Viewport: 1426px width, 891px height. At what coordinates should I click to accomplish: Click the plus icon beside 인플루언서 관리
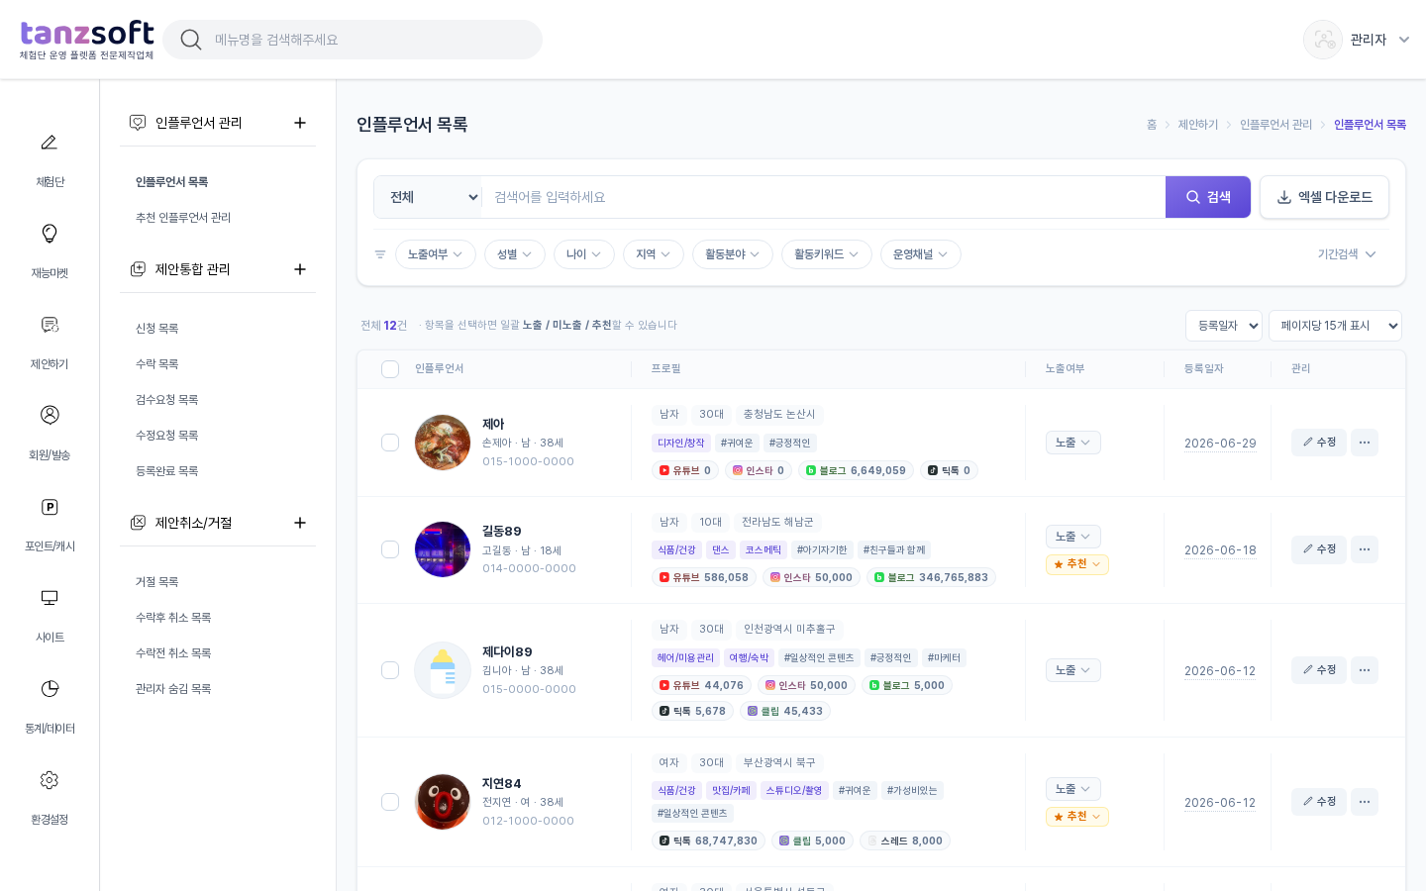click(x=300, y=123)
